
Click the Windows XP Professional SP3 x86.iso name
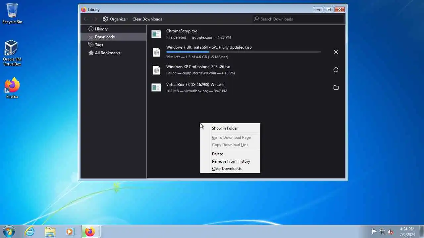point(198,67)
